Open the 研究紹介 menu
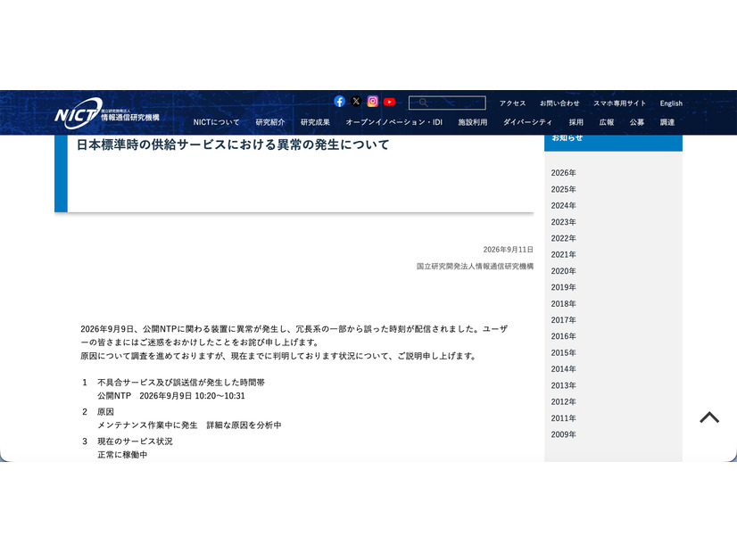Screen dimensions: 737x553 coord(270,122)
